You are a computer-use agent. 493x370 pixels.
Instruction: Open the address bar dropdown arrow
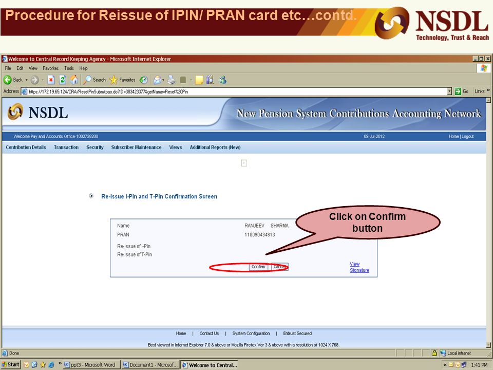(x=449, y=91)
